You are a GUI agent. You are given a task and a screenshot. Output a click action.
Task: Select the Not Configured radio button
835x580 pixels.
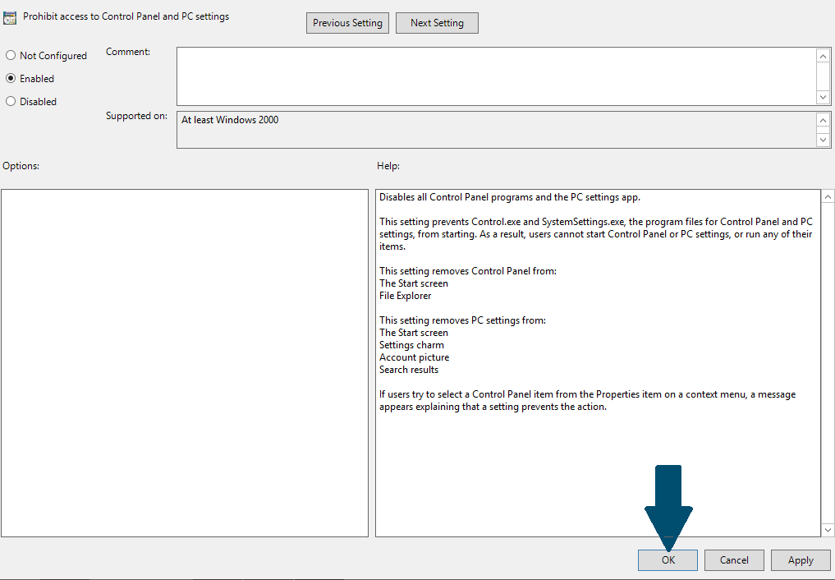[11, 55]
